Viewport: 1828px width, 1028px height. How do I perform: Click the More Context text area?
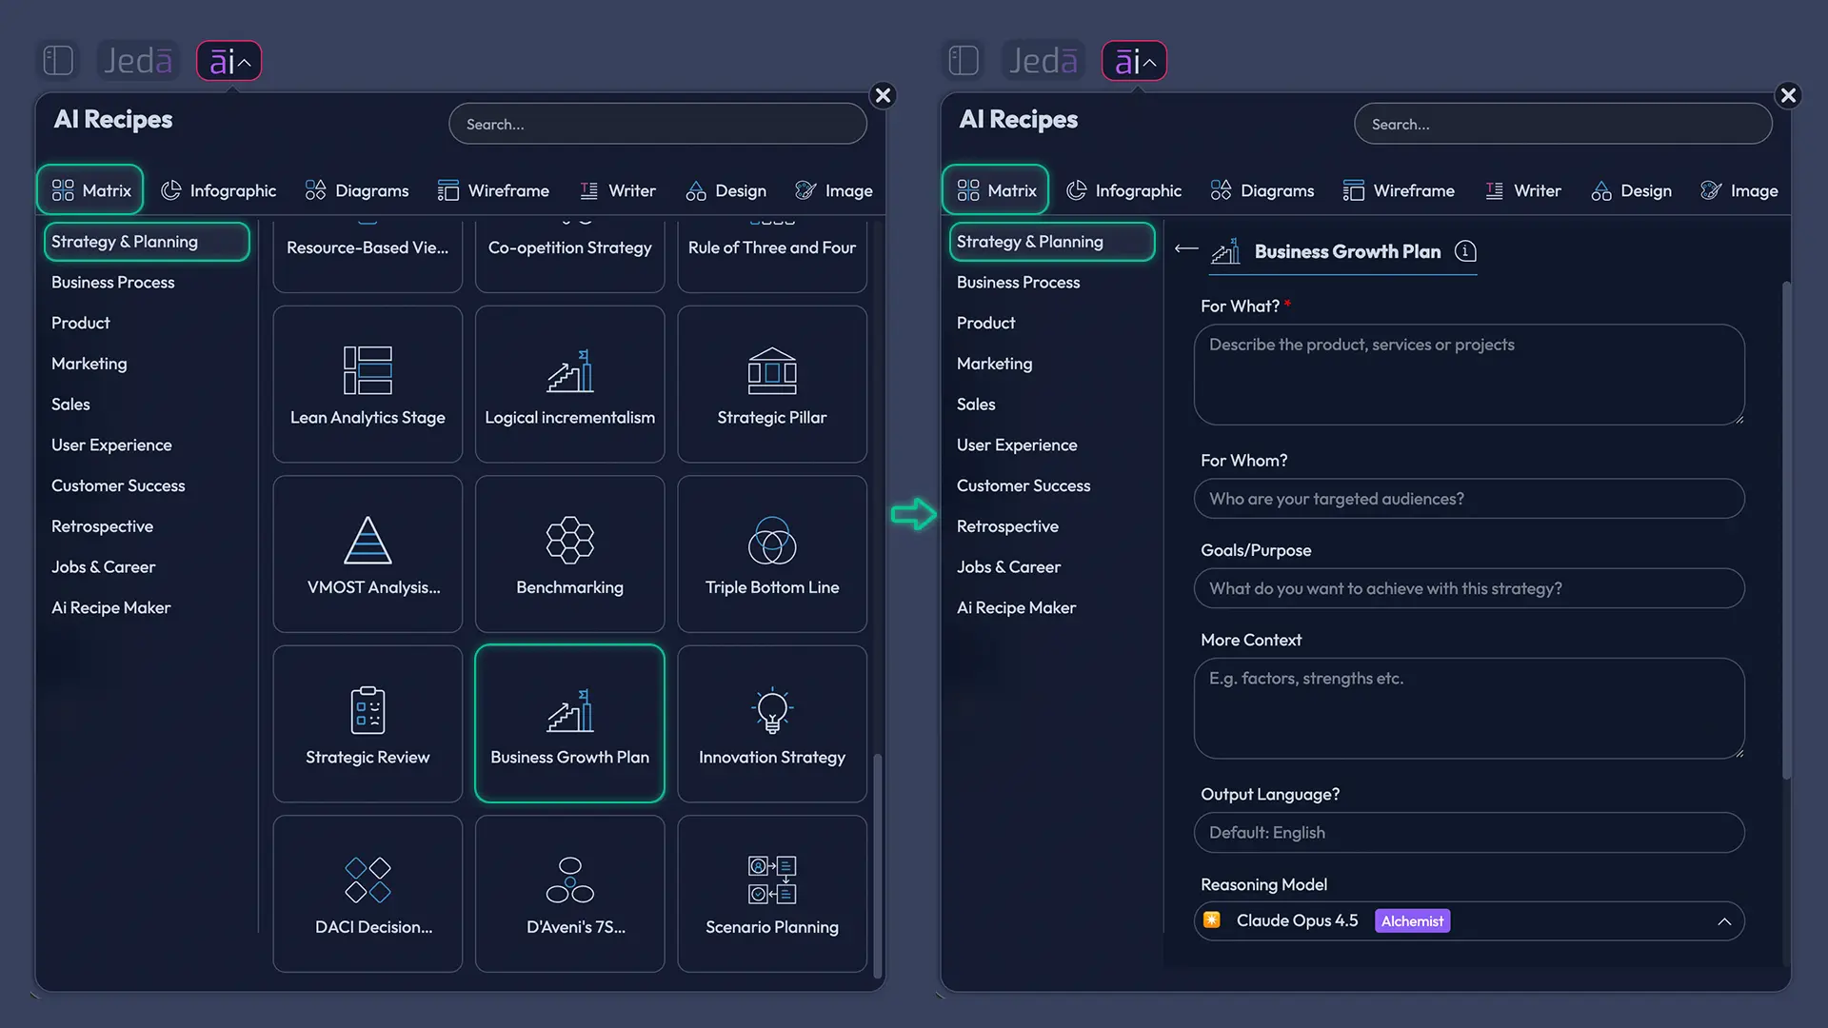pyautogui.click(x=1469, y=708)
